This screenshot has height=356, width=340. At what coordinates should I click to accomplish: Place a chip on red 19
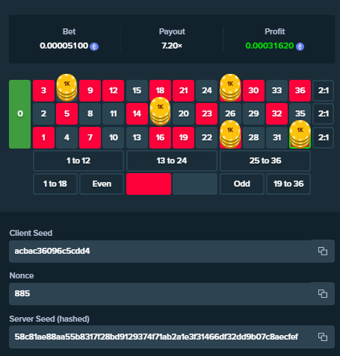pos(184,137)
